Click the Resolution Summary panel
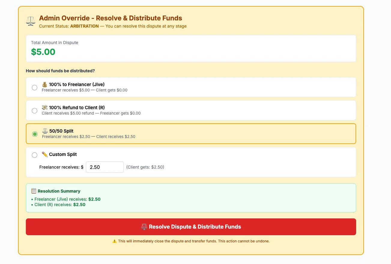Viewport: 391px width, 264px height. point(191,198)
